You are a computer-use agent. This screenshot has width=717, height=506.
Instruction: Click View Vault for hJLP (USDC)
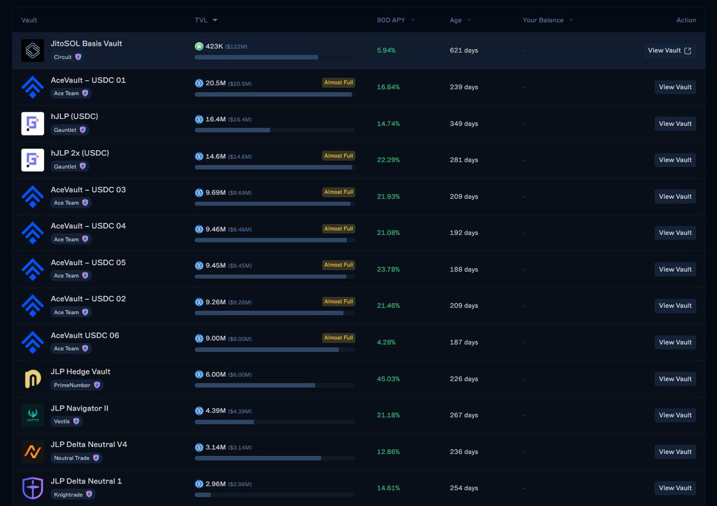point(675,124)
